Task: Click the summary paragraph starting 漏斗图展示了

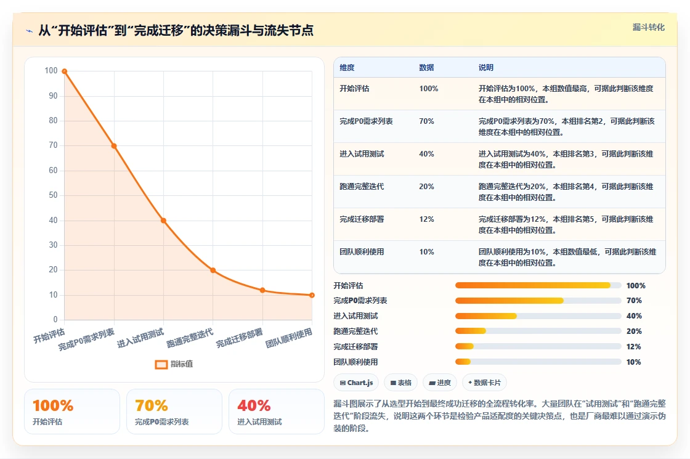Action: pyautogui.click(x=500, y=416)
